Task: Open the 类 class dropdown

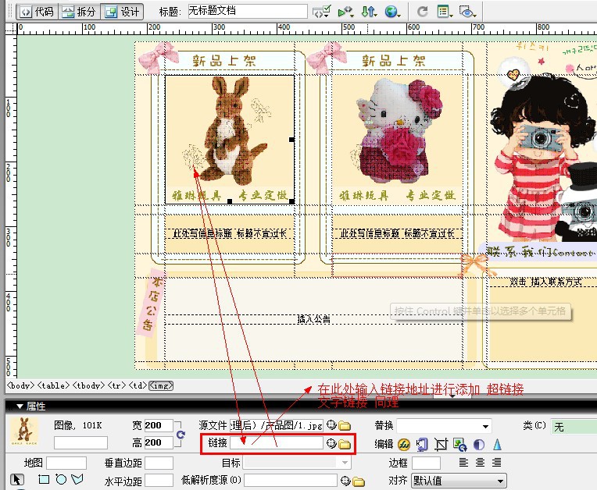Action: [x=574, y=427]
